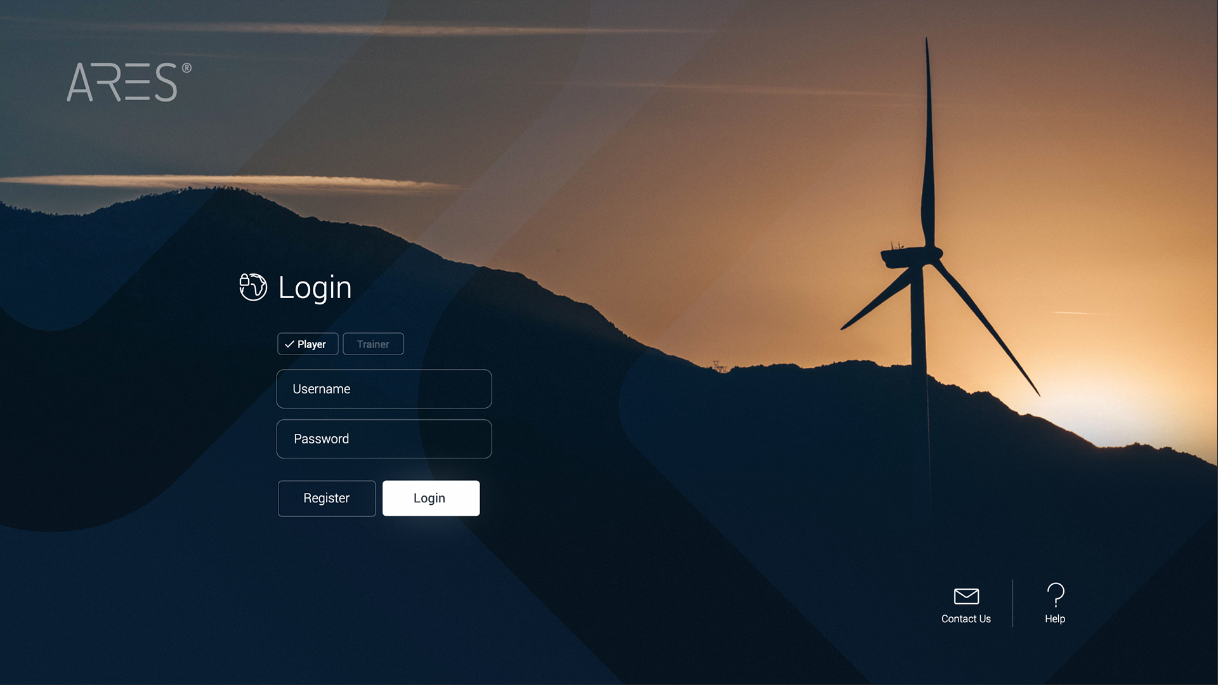This screenshot has width=1218, height=685.
Task: Click the registered trademark symbol on the logo
Action: (x=187, y=68)
